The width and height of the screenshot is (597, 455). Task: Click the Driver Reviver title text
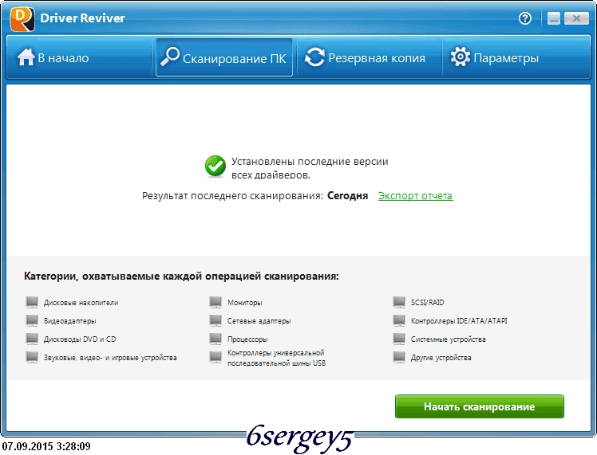(83, 18)
